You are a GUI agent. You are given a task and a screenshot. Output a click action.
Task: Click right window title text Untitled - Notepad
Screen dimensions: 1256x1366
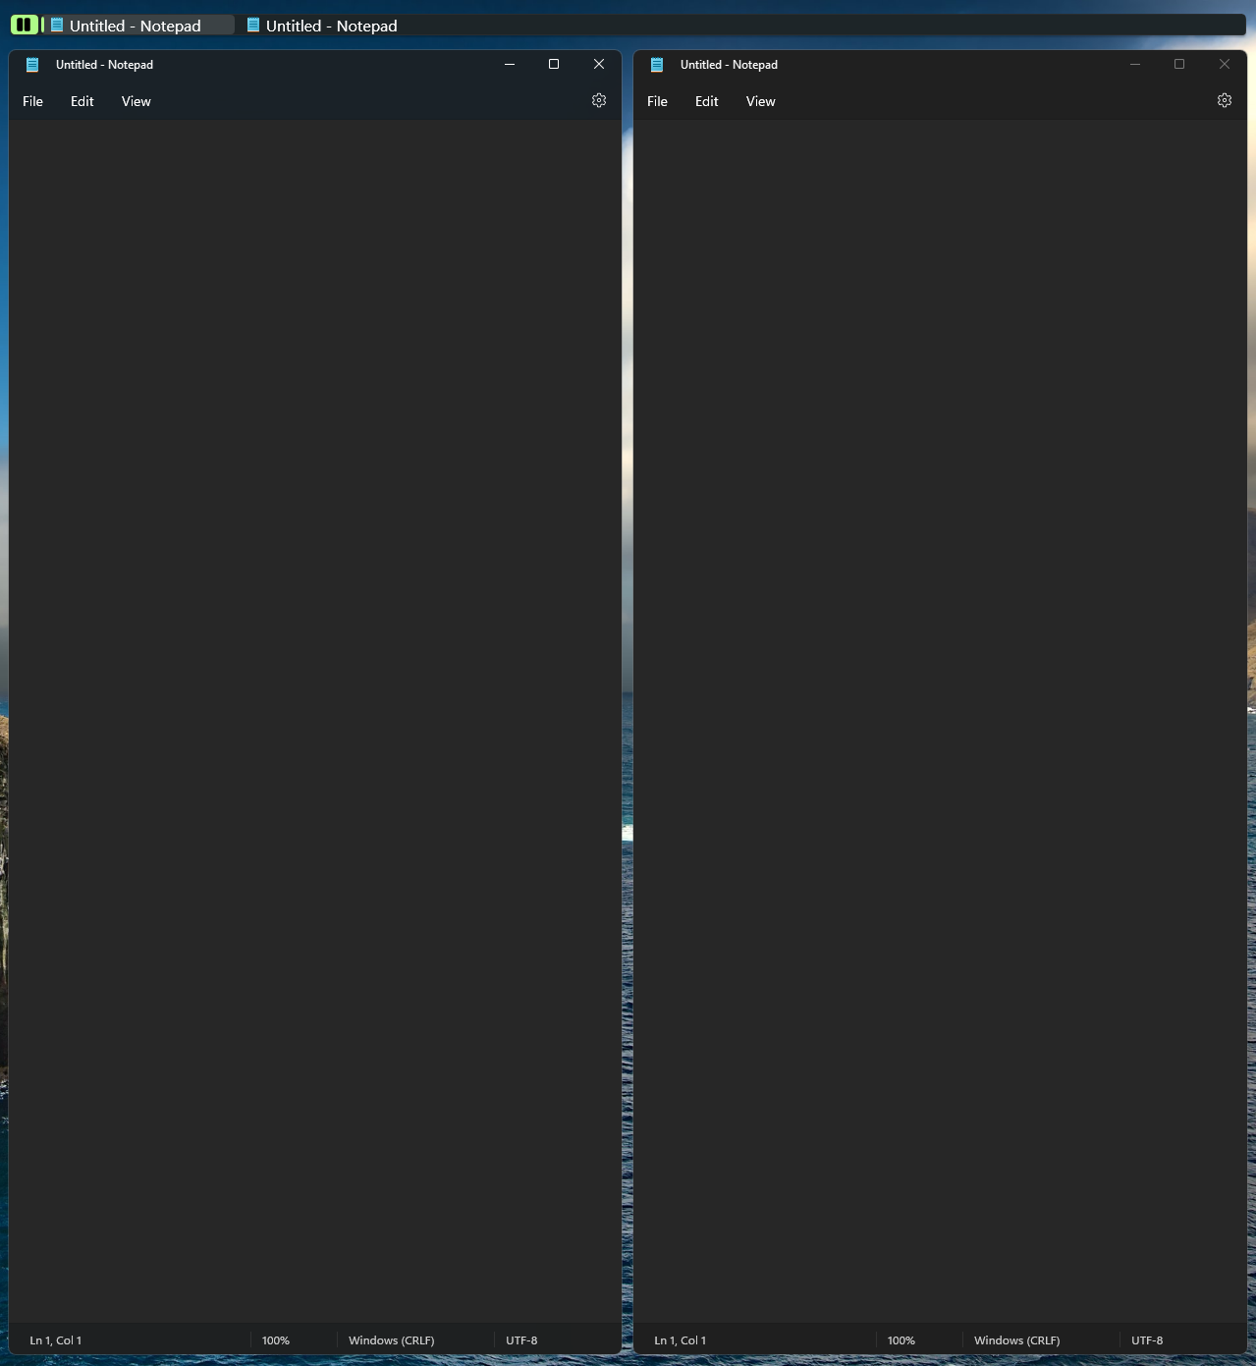(x=729, y=65)
